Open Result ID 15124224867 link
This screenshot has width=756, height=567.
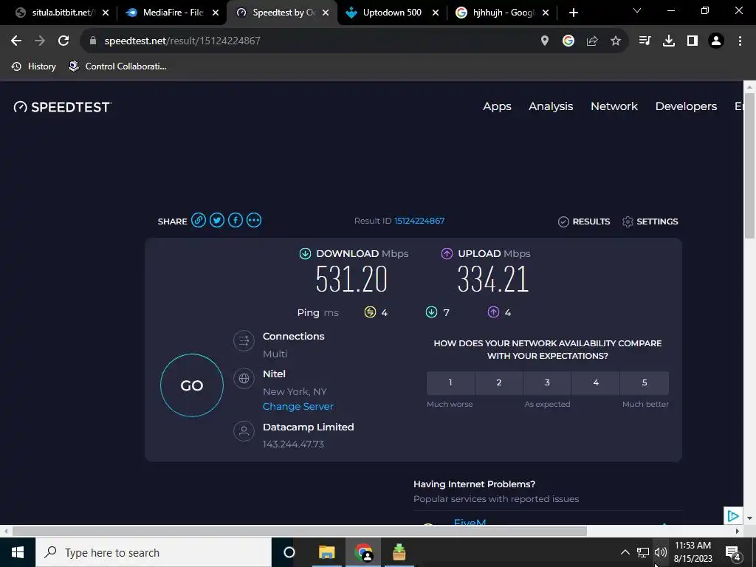419,221
